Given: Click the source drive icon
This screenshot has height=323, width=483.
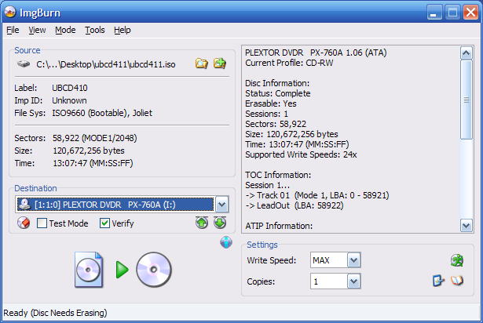Looking at the screenshot, I should coord(24,64).
